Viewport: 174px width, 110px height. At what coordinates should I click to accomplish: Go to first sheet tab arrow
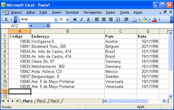pyautogui.click(x=3, y=101)
